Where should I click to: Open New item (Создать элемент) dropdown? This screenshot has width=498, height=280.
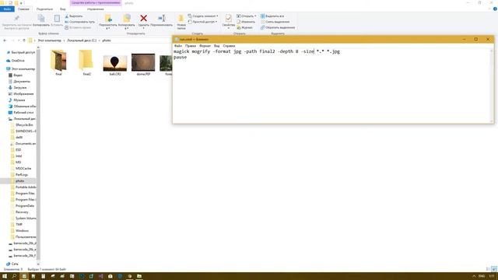[x=203, y=16]
